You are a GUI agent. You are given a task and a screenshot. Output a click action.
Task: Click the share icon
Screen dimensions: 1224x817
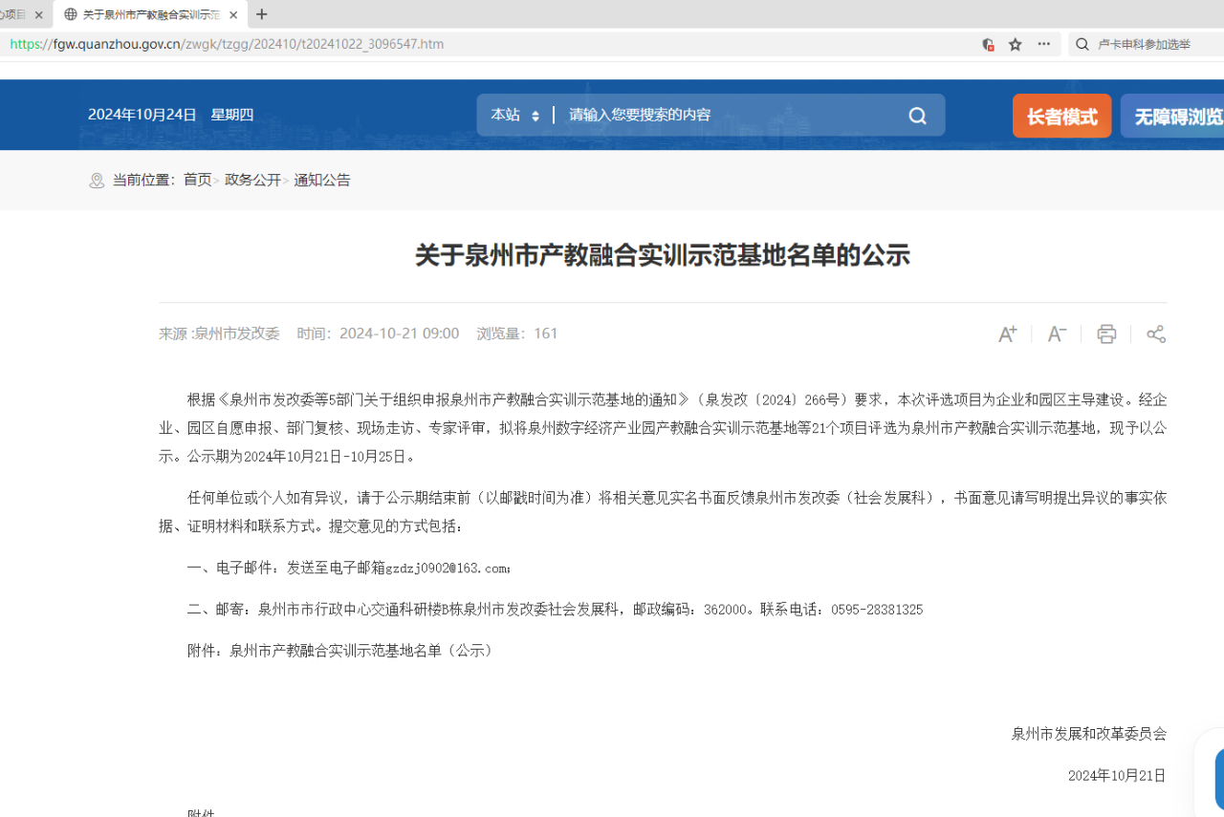click(x=1156, y=333)
